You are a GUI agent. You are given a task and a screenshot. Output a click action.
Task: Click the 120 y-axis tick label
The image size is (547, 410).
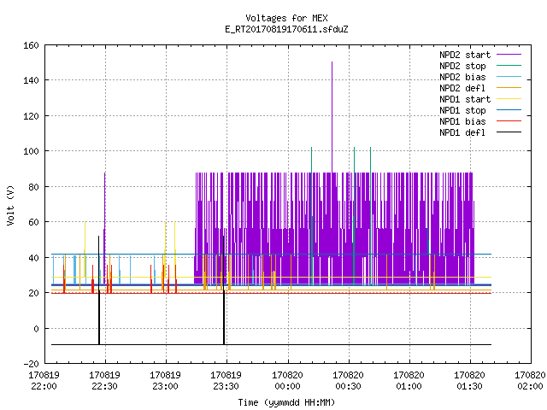tap(31, 116)
